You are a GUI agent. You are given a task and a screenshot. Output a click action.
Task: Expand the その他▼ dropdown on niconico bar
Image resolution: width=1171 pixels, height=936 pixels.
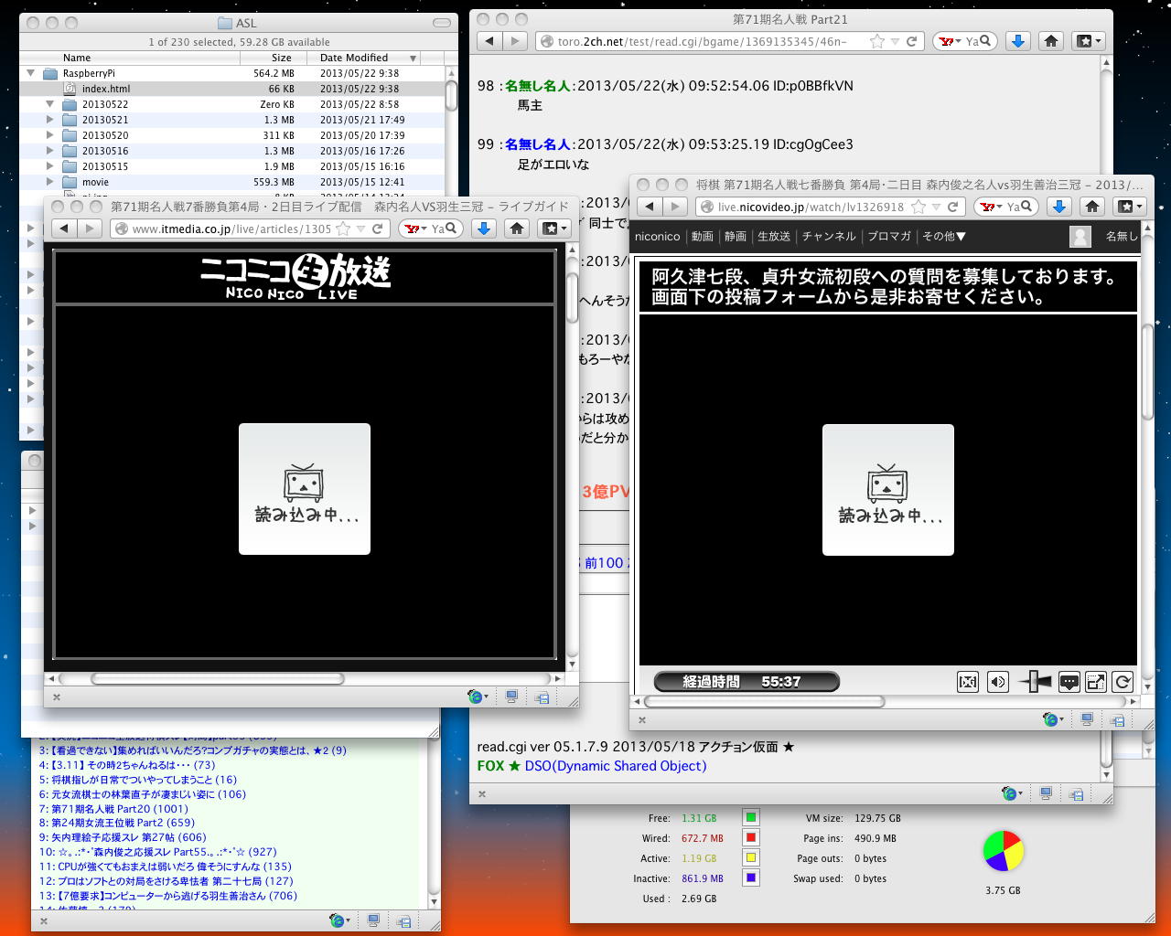tap(944, 236)
